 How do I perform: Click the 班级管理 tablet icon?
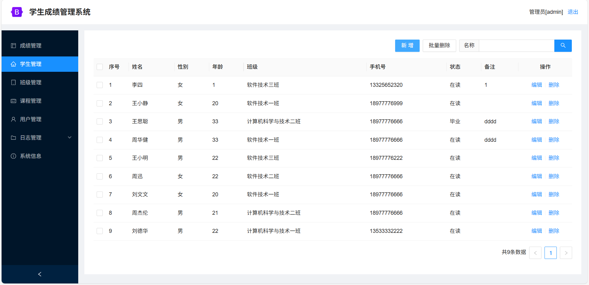pos(13,82)
